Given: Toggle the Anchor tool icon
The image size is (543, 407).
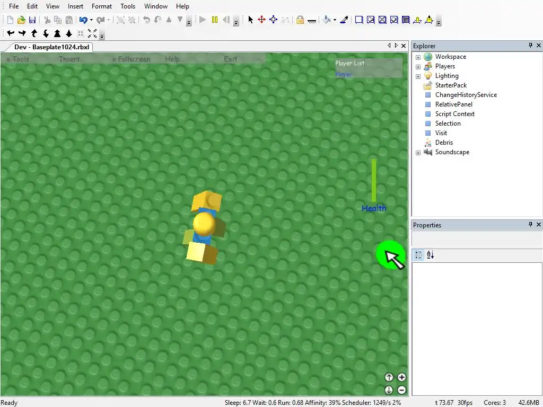Looking at the screenshot, I should [x=312, y=21].
